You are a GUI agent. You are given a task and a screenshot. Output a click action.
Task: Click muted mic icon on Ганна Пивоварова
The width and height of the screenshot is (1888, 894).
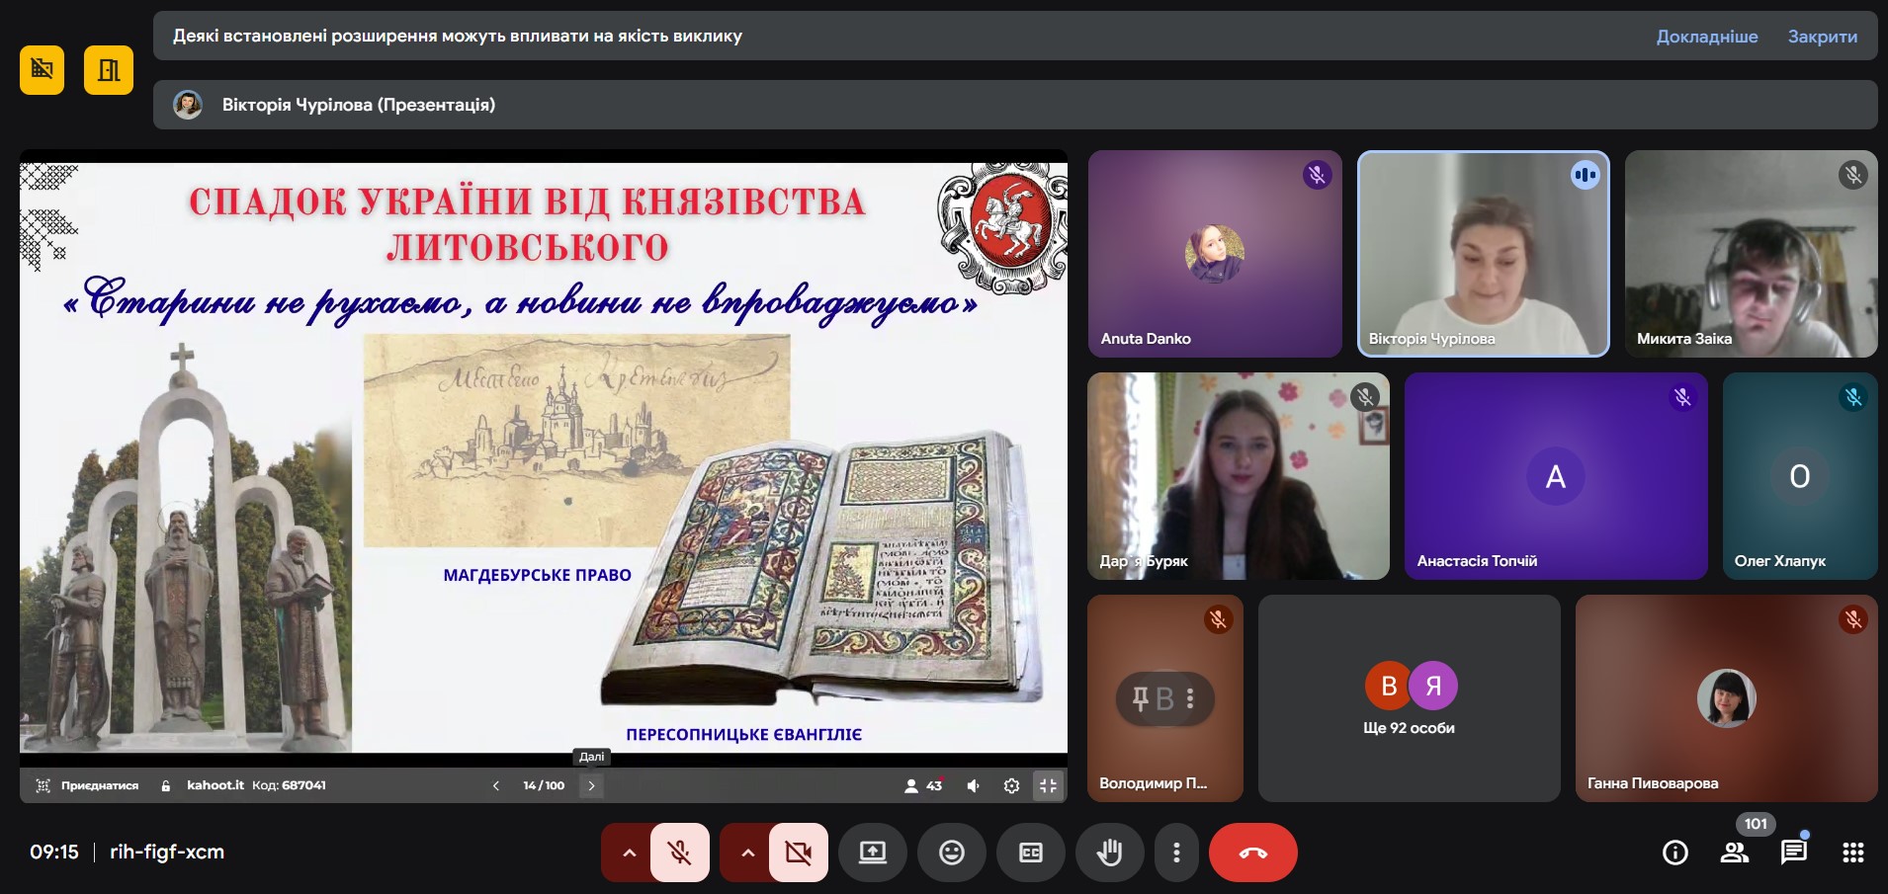pyautogui.click(x=1852, y=619)
